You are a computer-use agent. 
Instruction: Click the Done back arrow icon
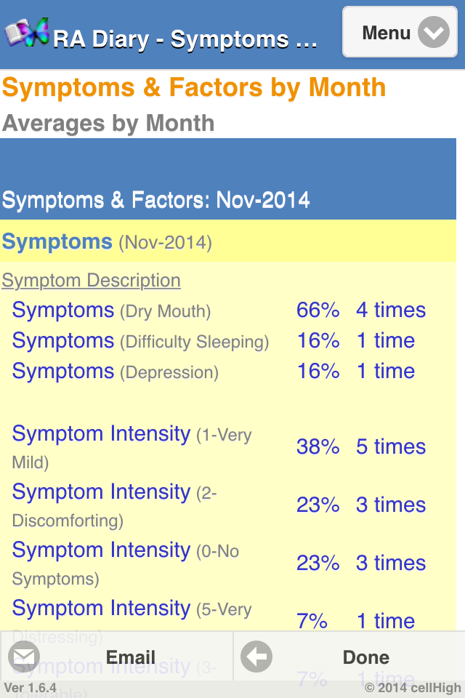(256, 657)
